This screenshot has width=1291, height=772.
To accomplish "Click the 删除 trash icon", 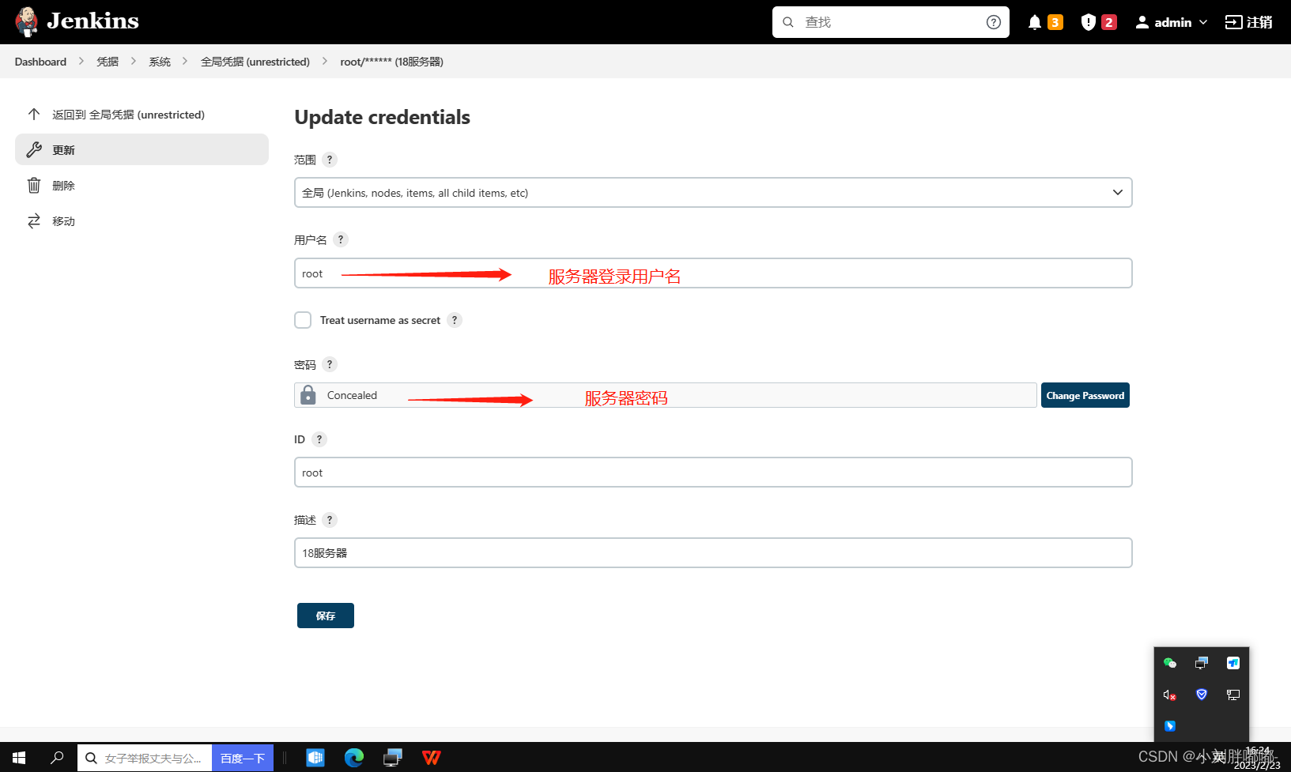I will pyautogui.click(x=34, y=185).
